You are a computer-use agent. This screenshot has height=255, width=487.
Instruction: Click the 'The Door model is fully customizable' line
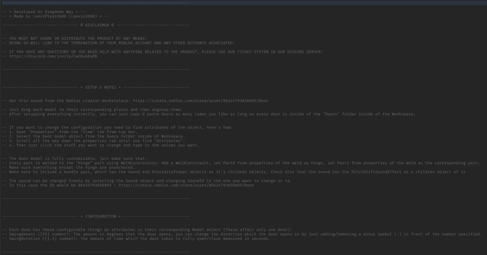click(x=74, y=159)
